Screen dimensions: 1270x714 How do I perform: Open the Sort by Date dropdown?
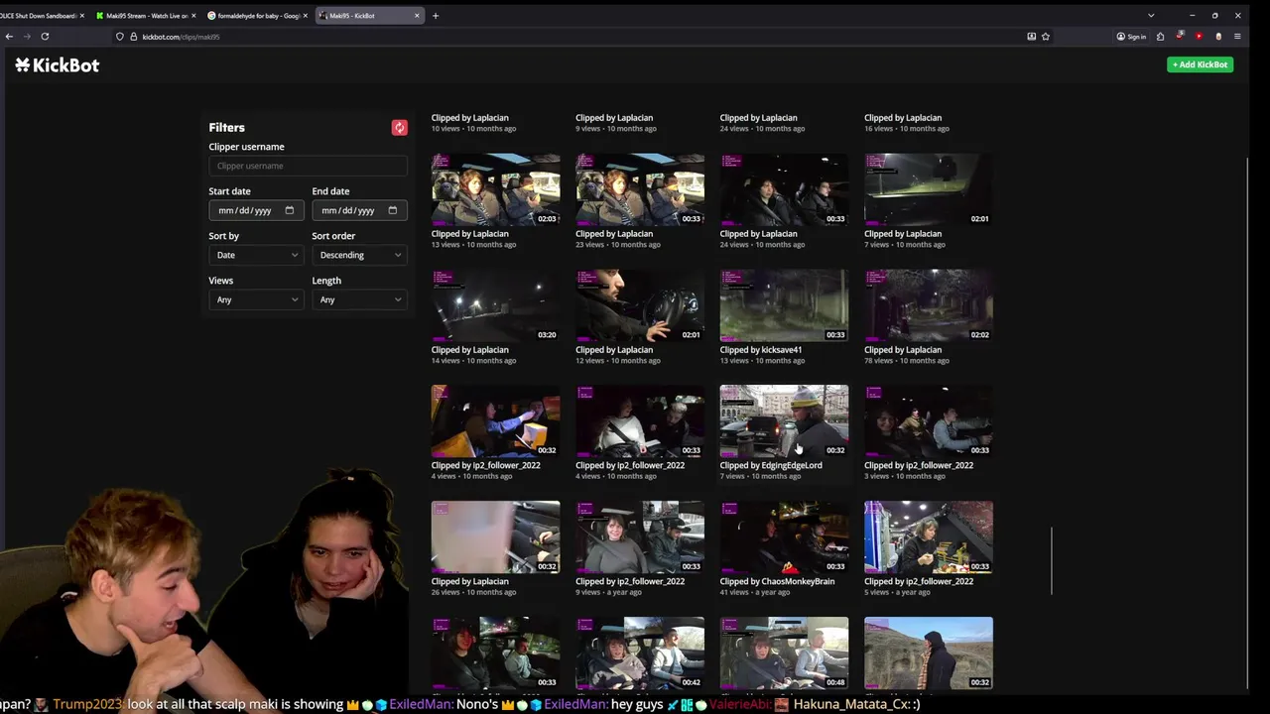(x=256, y=255)
